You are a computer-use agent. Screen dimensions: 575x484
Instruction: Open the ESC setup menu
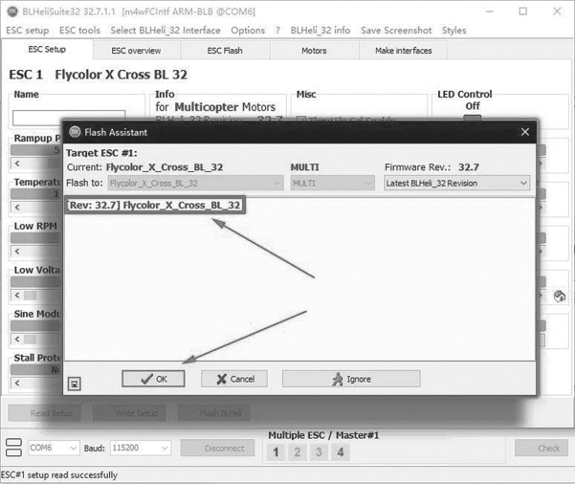click(28, 30)
